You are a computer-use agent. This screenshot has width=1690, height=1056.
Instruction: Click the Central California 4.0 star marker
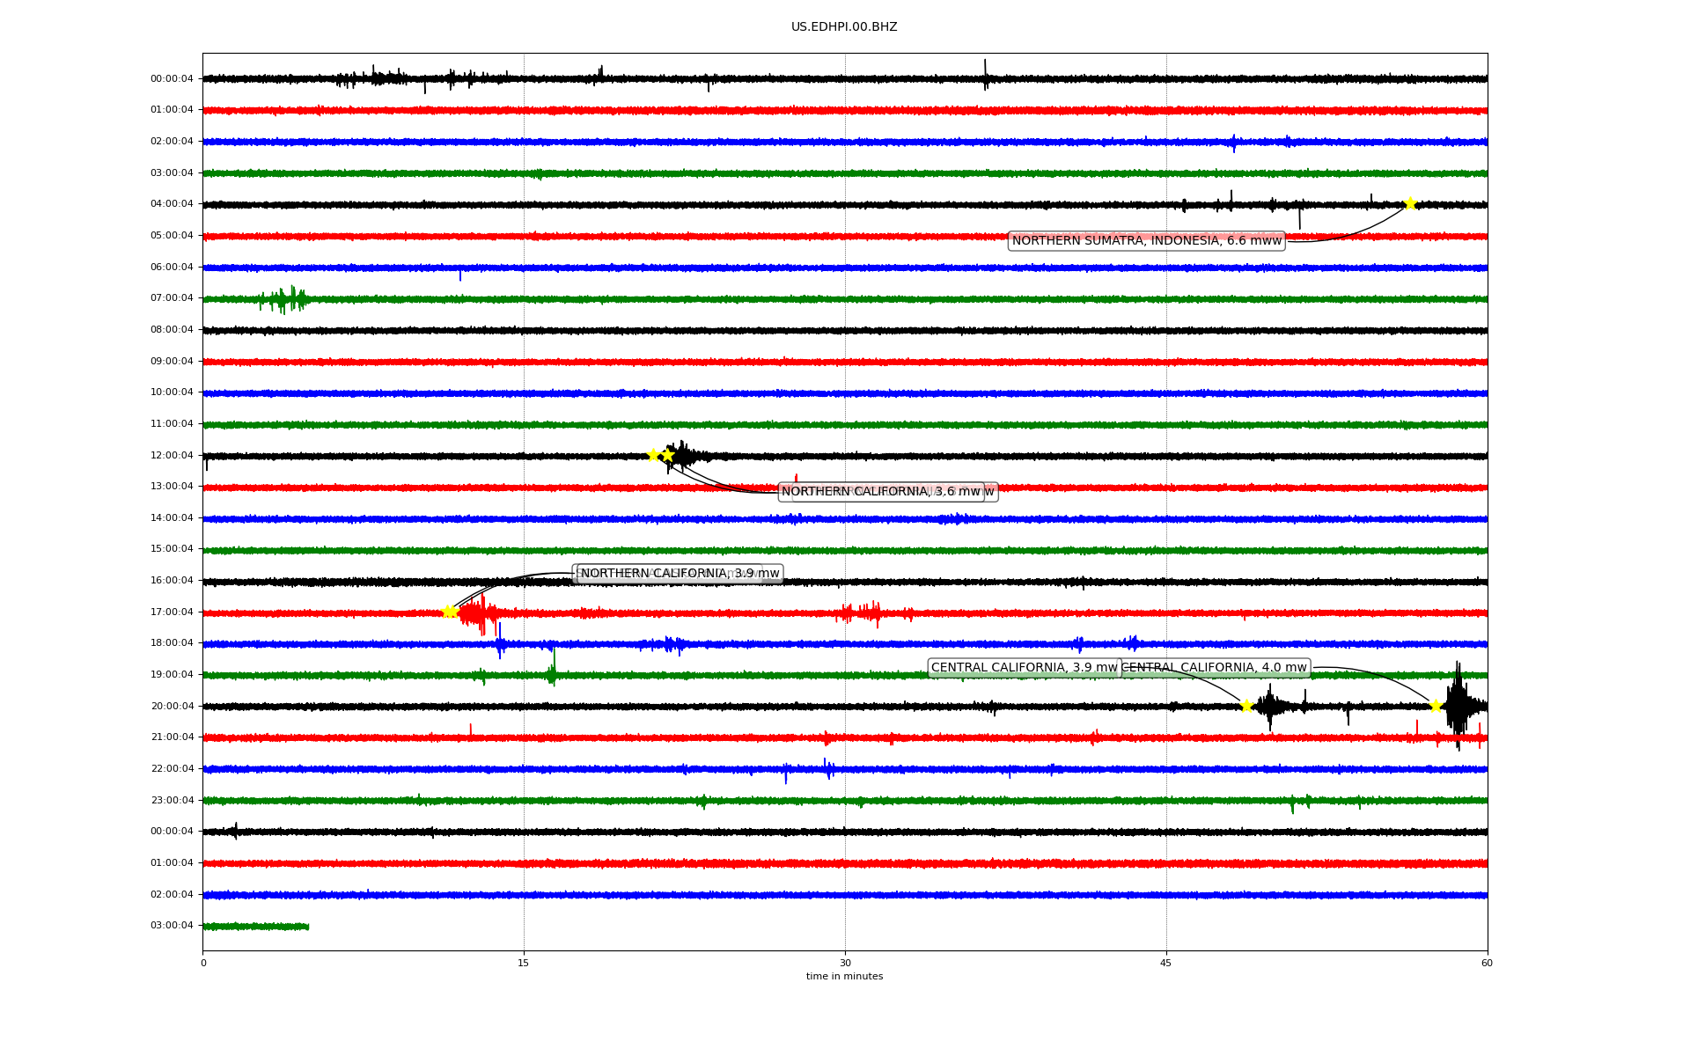1436,706
